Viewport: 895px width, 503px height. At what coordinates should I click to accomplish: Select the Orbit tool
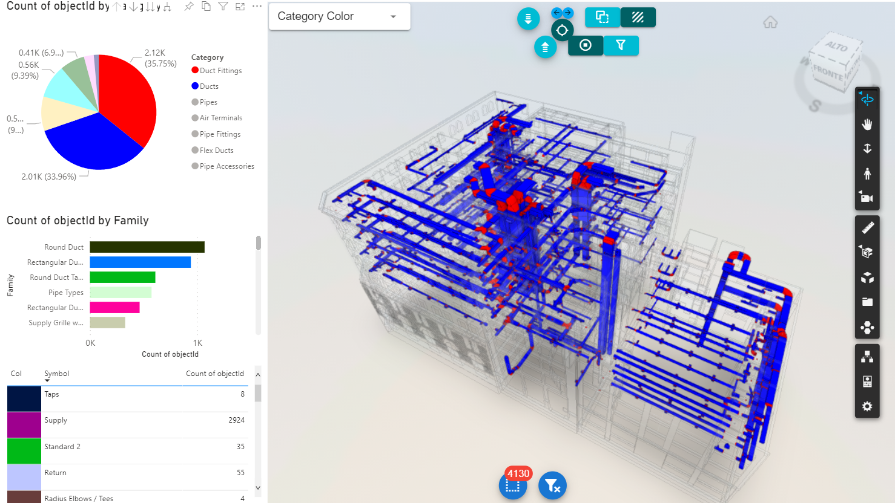867,99
